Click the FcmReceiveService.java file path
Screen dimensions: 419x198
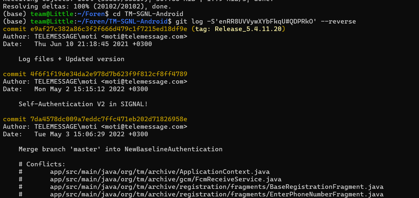(x=166, y=179)
